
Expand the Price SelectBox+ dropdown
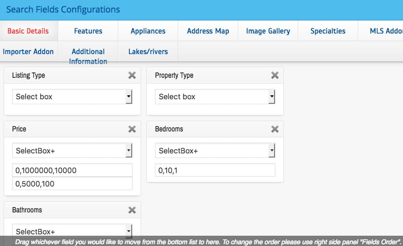tap(72, 151)
